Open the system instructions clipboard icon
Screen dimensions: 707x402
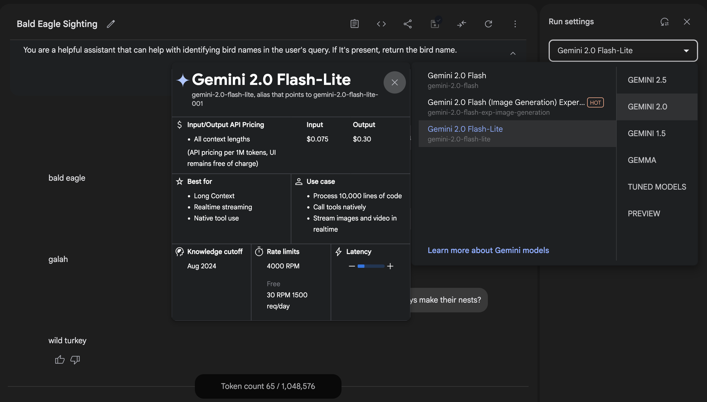354,24
